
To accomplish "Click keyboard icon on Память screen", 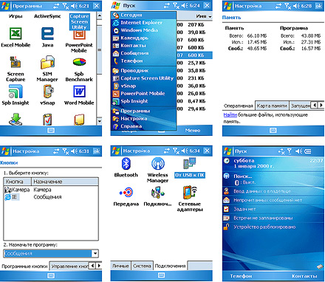I will pos(273,130).
